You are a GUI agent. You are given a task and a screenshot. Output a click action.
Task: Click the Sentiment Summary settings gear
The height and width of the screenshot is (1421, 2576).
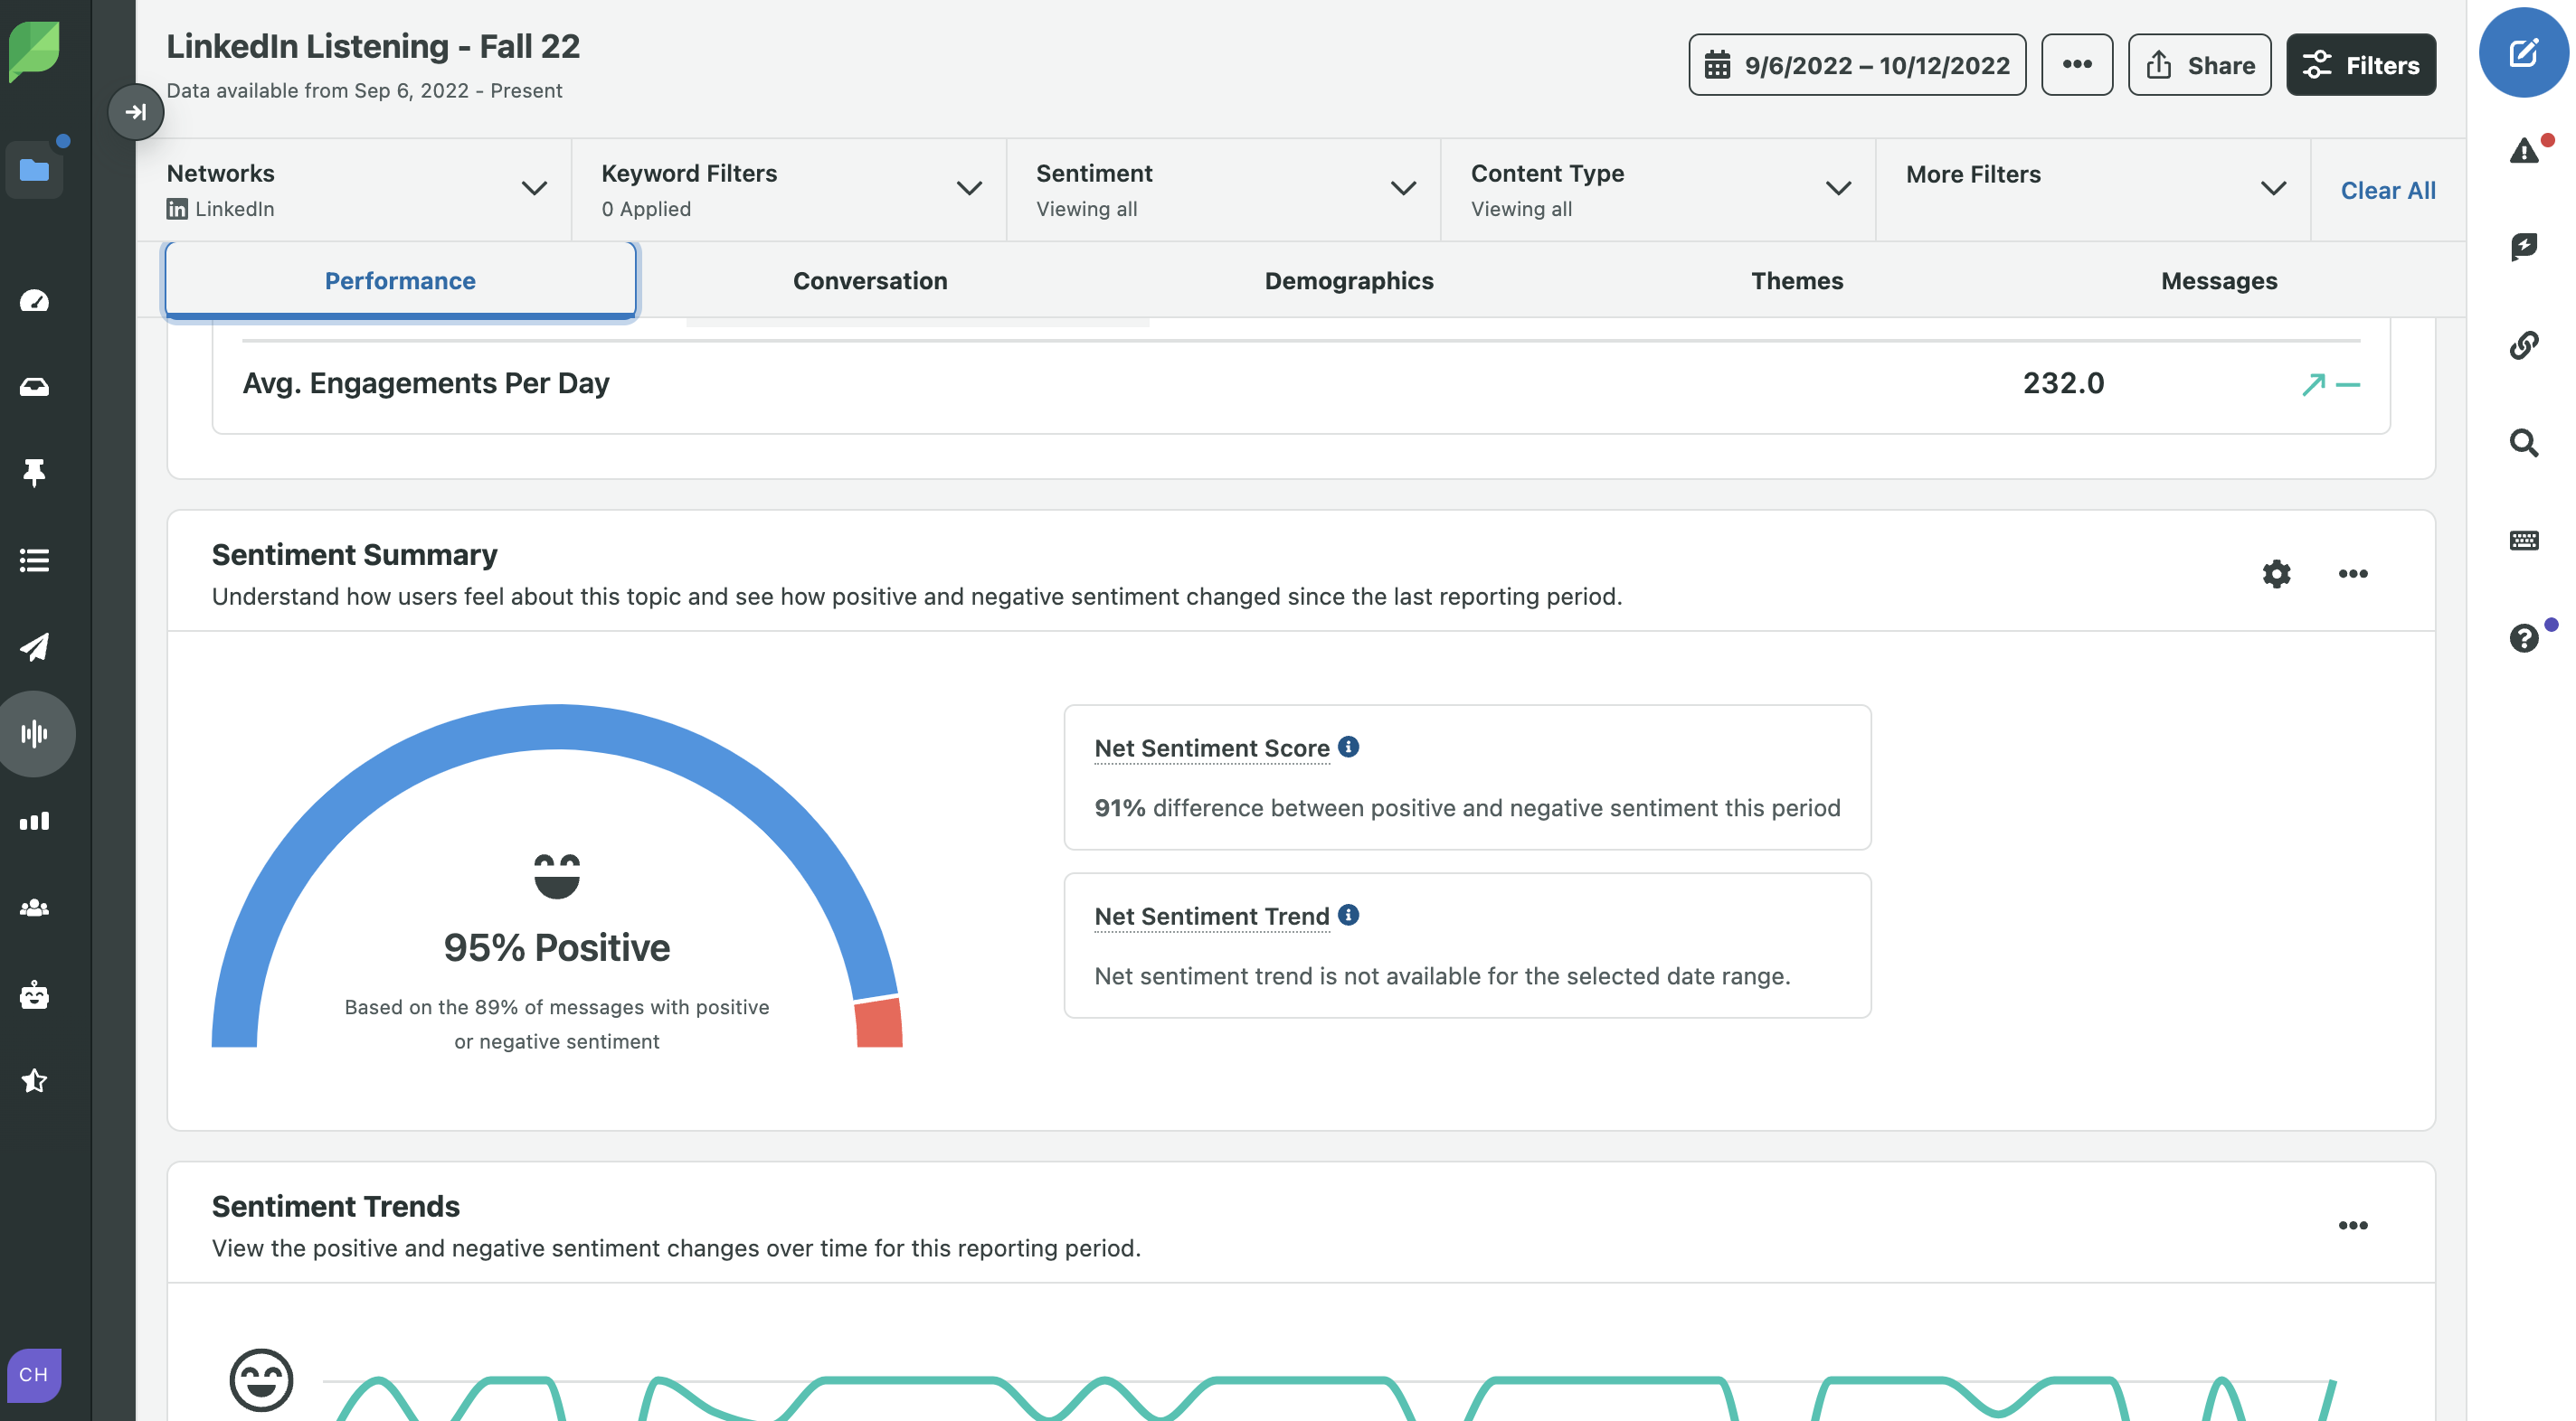(x=2276, y=575)
